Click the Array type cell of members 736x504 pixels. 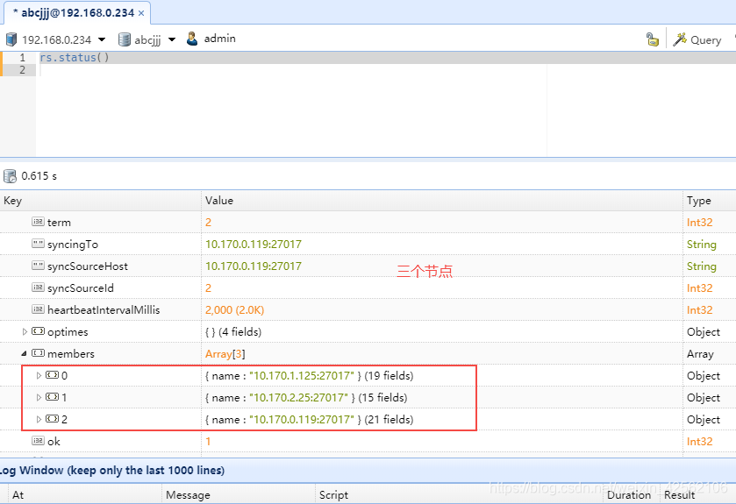coord(700,354)
